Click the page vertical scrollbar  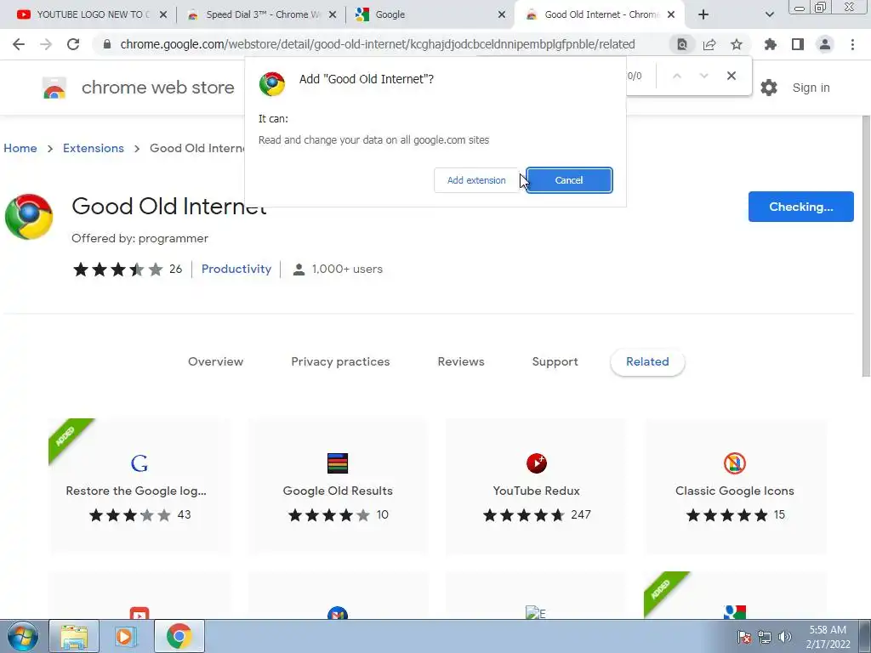[x=865, y=247]
